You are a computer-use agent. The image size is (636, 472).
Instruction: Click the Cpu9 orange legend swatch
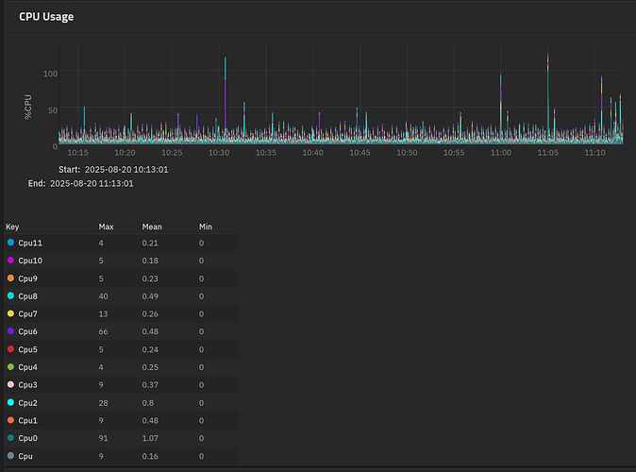point(10,278)
